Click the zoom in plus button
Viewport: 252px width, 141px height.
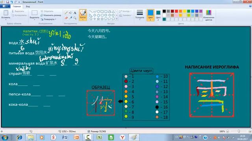coord(250,132)
